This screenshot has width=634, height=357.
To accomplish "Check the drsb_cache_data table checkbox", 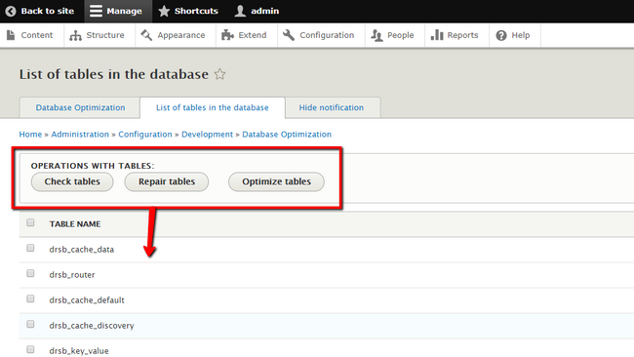I will tap(30, 248).
